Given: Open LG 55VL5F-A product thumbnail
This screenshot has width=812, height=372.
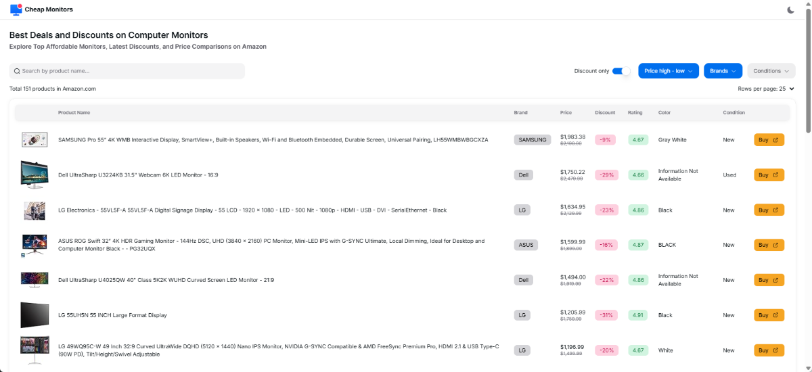Looking at the screenshot, I should coord(34,210).
